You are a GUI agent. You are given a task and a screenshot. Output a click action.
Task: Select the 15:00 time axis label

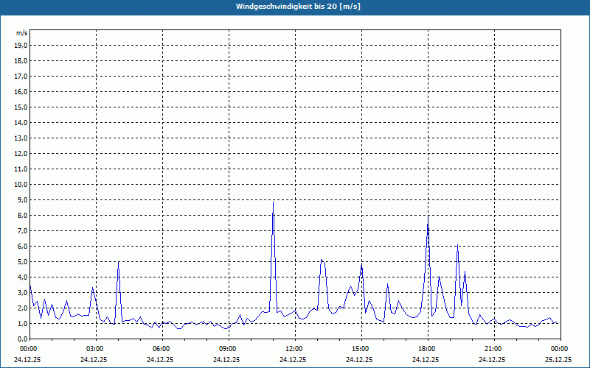click(x=360, y=349)
